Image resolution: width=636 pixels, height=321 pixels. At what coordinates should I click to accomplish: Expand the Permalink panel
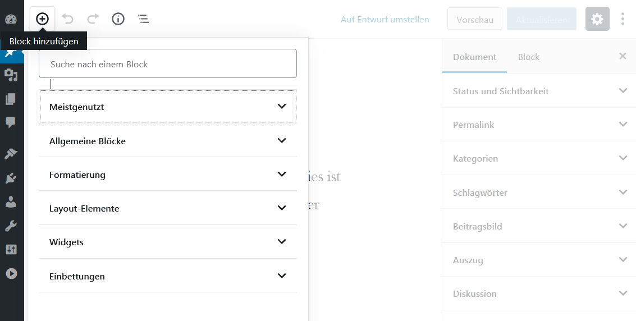click(x=539, y=125)
